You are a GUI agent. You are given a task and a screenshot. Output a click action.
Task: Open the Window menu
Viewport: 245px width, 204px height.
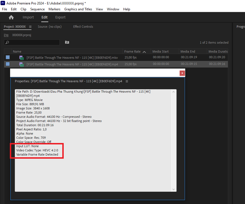click(x=113, y=9)
